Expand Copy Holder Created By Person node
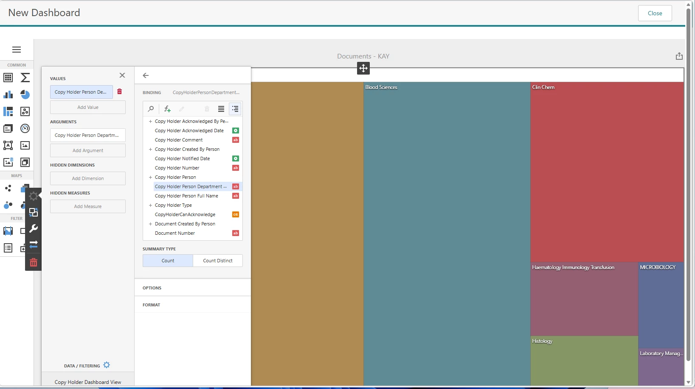The width and height of the screenshot is (695, 389). [x=150, y=149]
